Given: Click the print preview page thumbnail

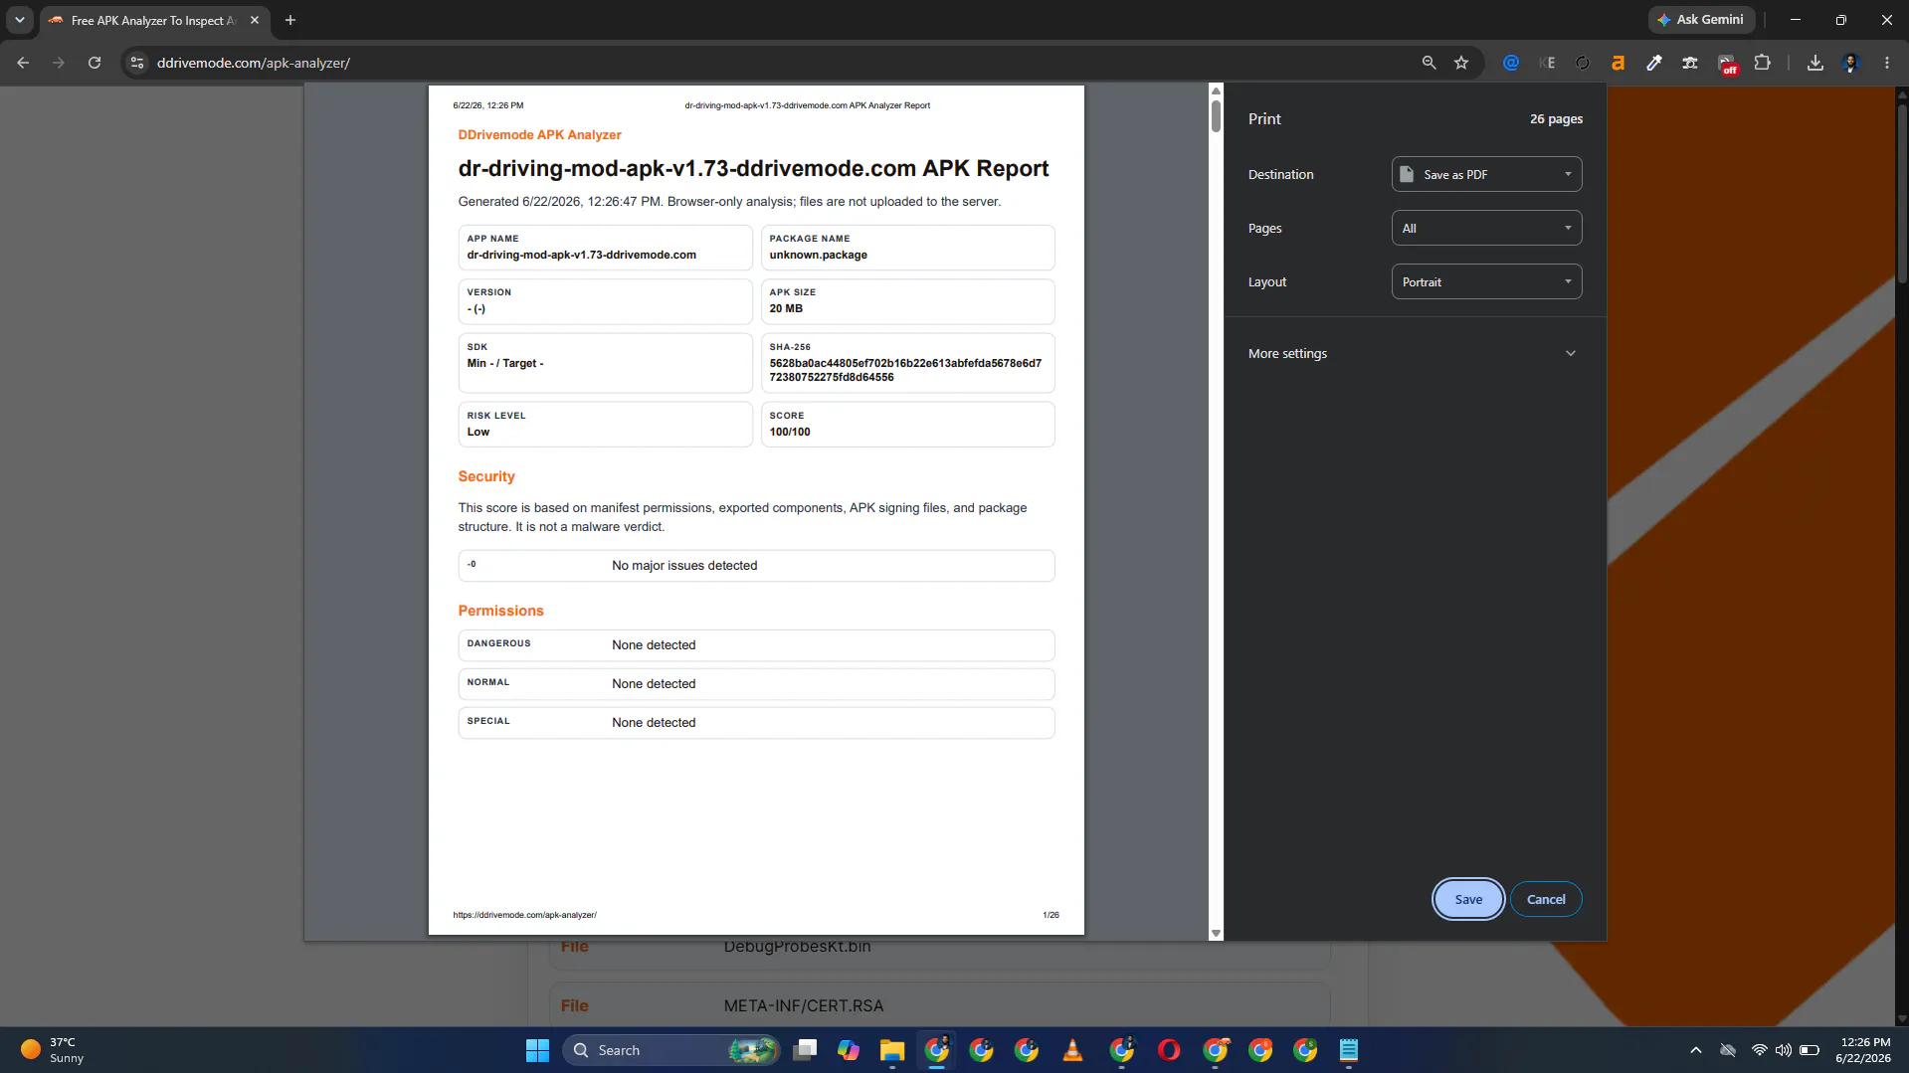Looking at the screenshot, I should point(756,510).
